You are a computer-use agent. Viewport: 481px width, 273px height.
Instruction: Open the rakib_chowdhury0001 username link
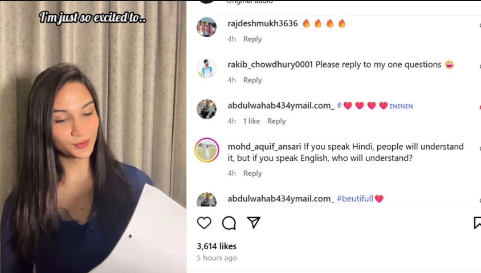coord(270,65)
